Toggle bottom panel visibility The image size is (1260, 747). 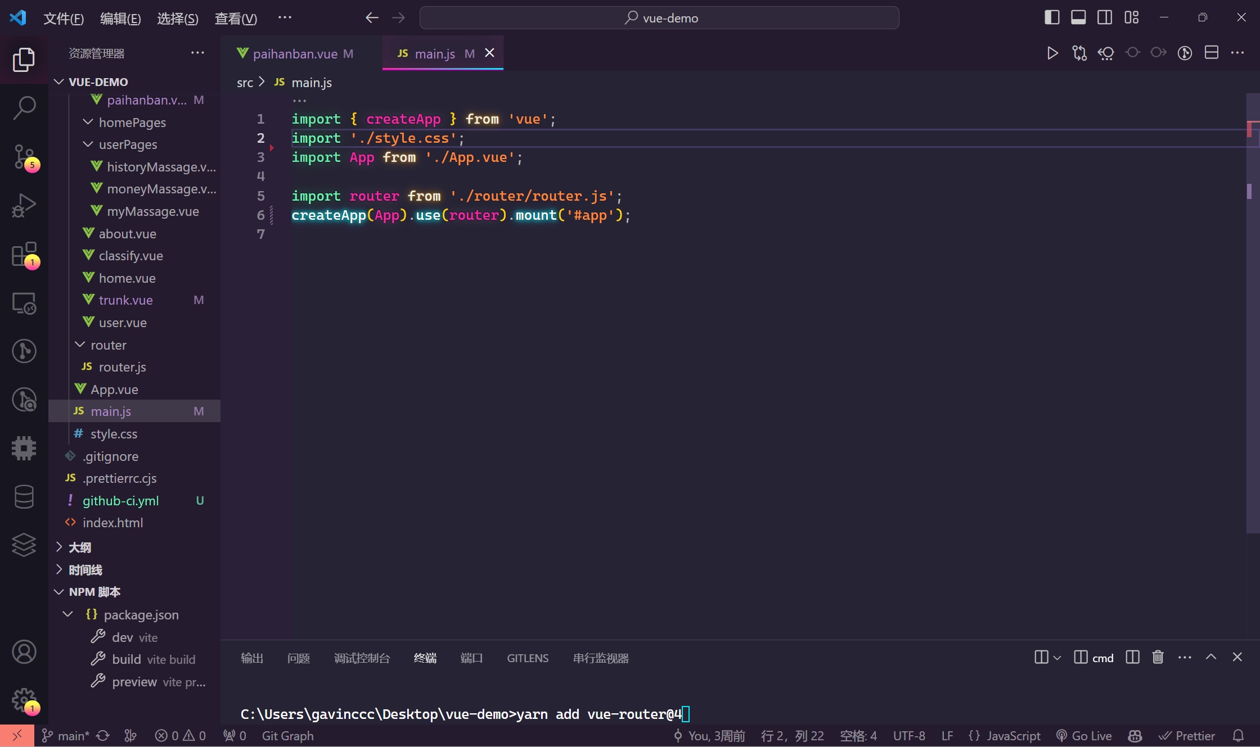[1078, 17]
